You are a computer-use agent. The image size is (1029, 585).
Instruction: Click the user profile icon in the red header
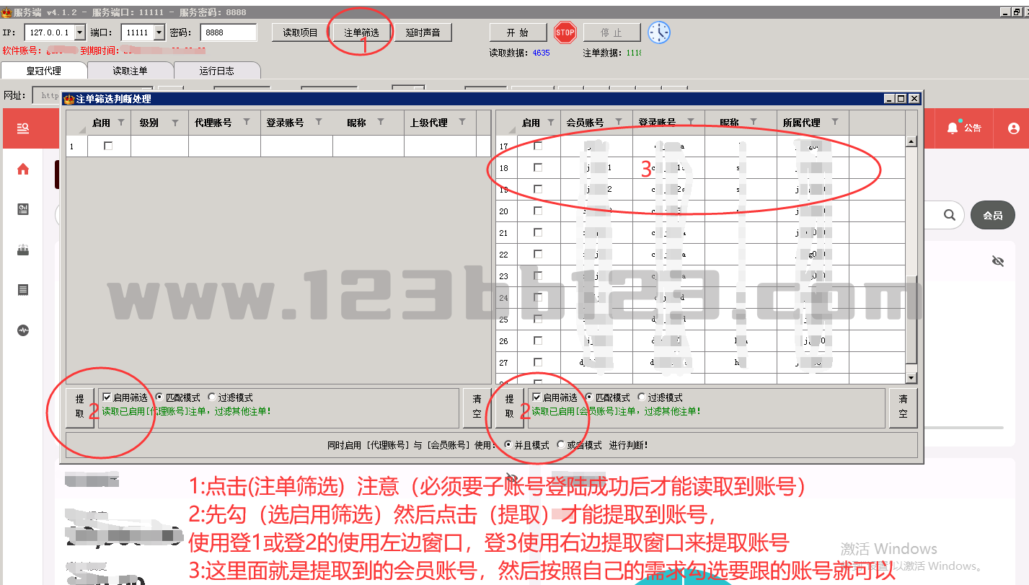tap(1014, 128)
